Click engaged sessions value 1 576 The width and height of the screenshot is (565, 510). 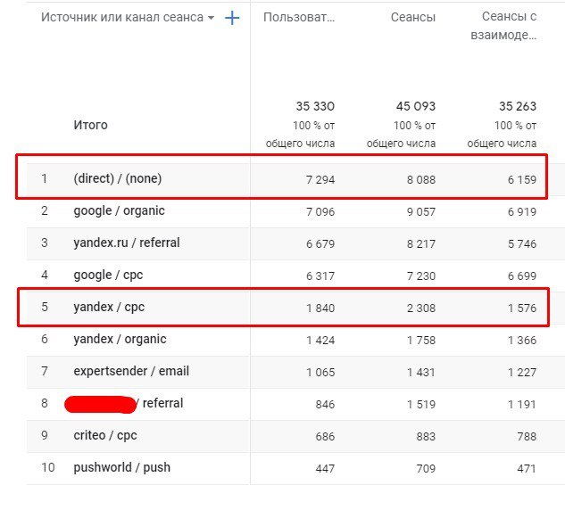[x=522, y=308]
